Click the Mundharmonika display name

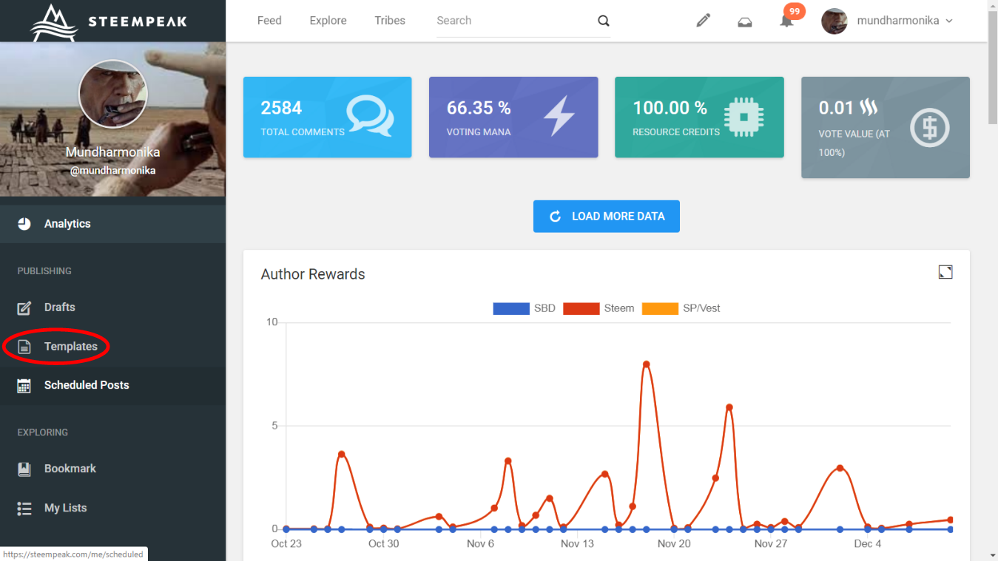pyautogui.click(x=112, y=152)
